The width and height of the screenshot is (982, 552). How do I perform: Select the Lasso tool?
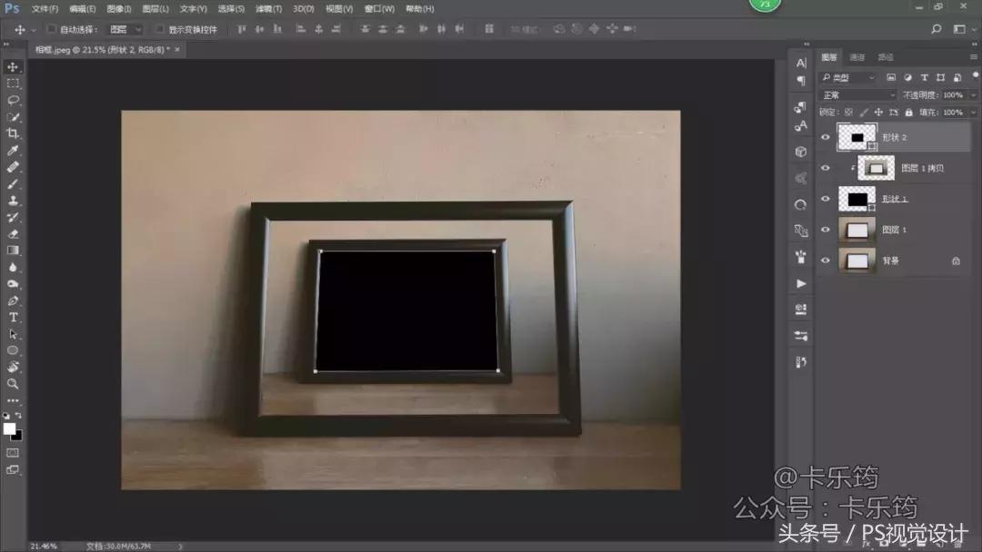(13, 100)
